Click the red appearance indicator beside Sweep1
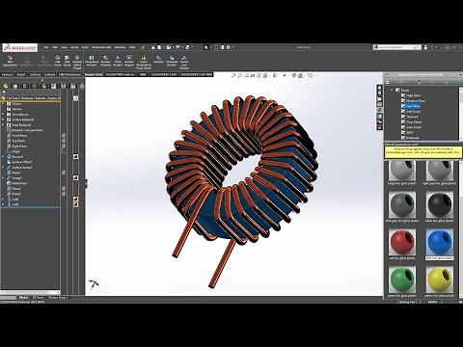The width and height of the screenshot is (463, 347). (x=75, y=177)
